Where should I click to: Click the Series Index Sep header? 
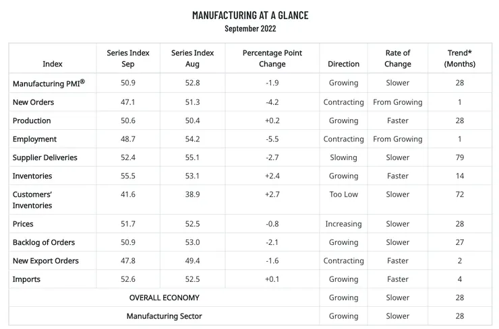pyautogui.click(x=128, y=59)
